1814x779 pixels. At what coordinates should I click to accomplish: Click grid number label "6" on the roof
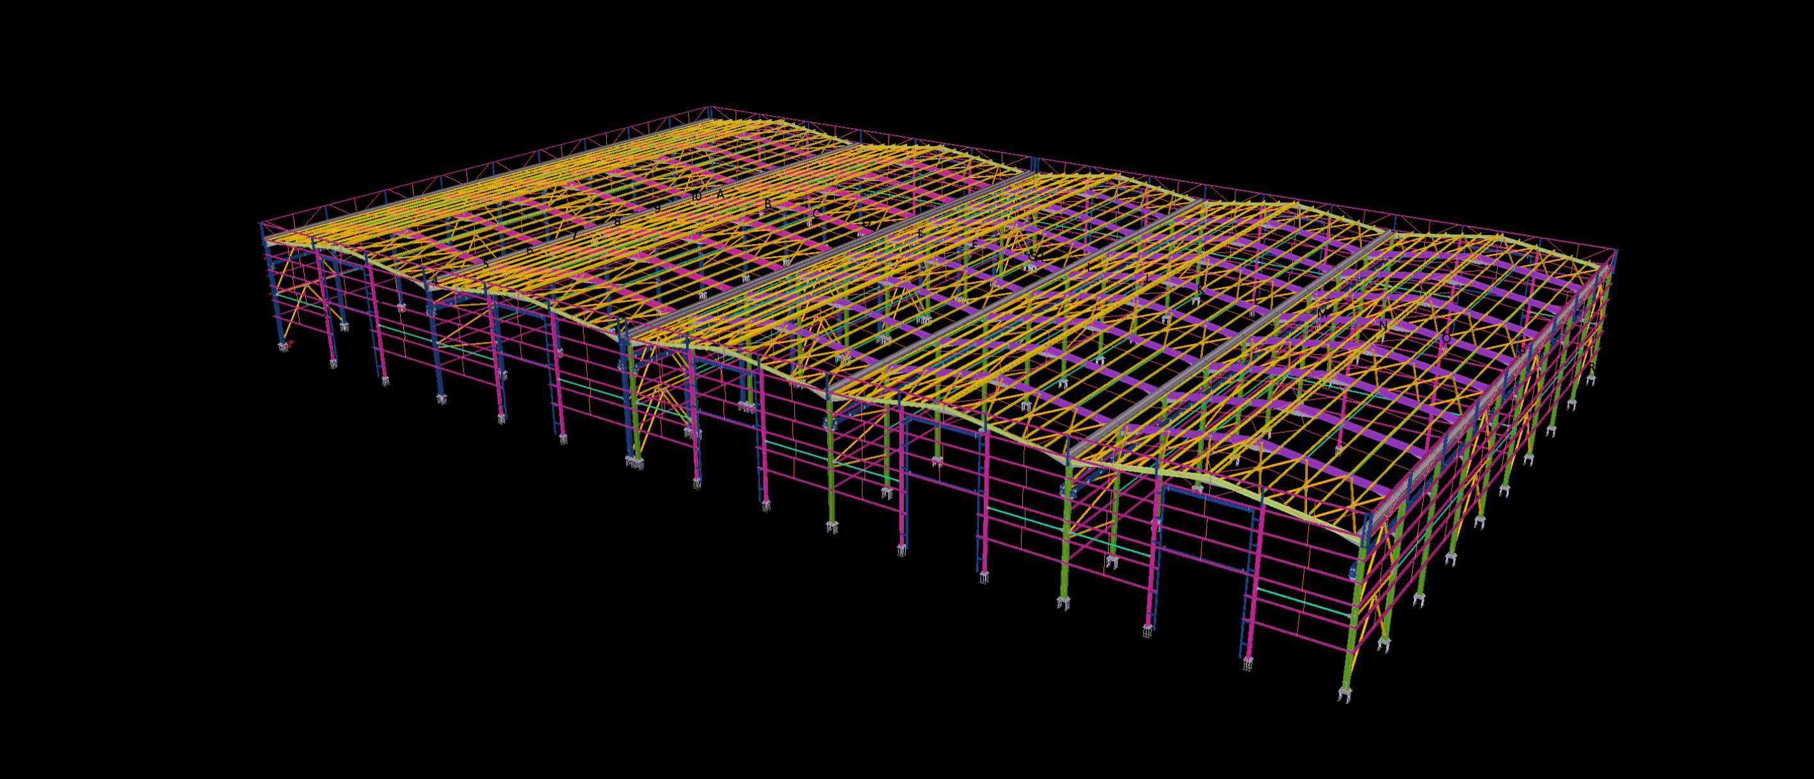(x=529, y=250)
